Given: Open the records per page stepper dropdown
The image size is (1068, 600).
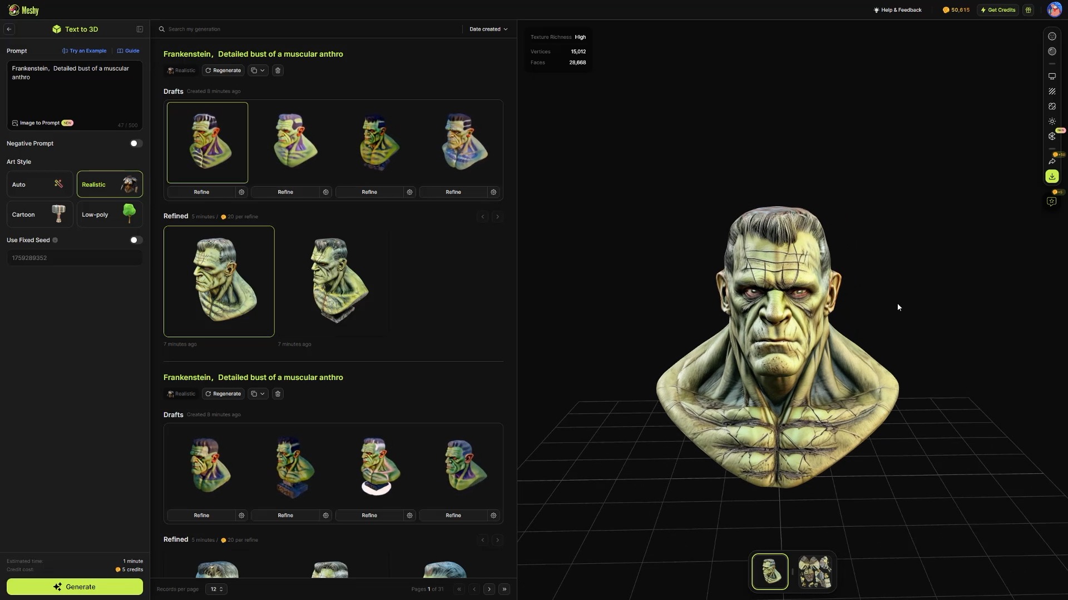Looking at the screenshot, I should point(216,589).
